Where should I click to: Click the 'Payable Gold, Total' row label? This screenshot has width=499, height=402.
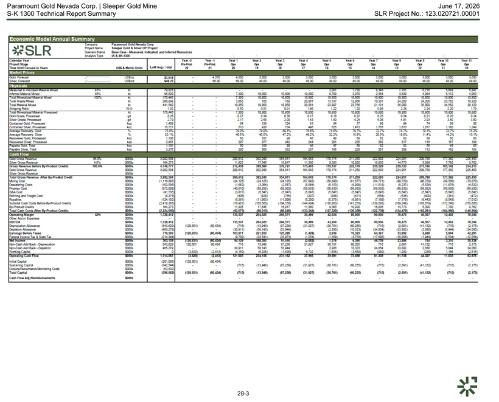tap(23, 146)
